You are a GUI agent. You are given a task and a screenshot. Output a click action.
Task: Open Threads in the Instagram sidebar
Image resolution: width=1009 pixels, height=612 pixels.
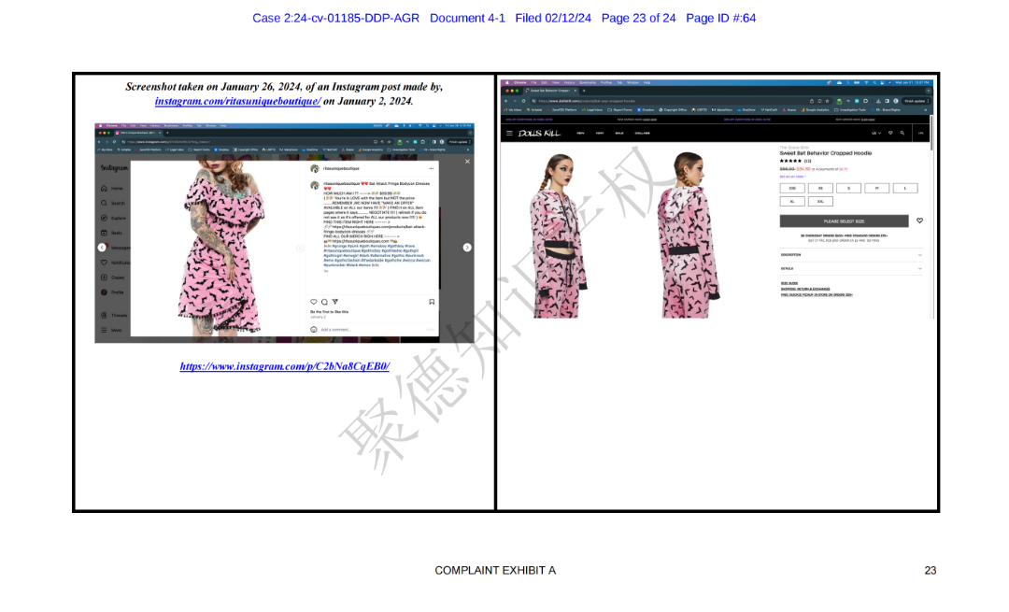[115, 315]
